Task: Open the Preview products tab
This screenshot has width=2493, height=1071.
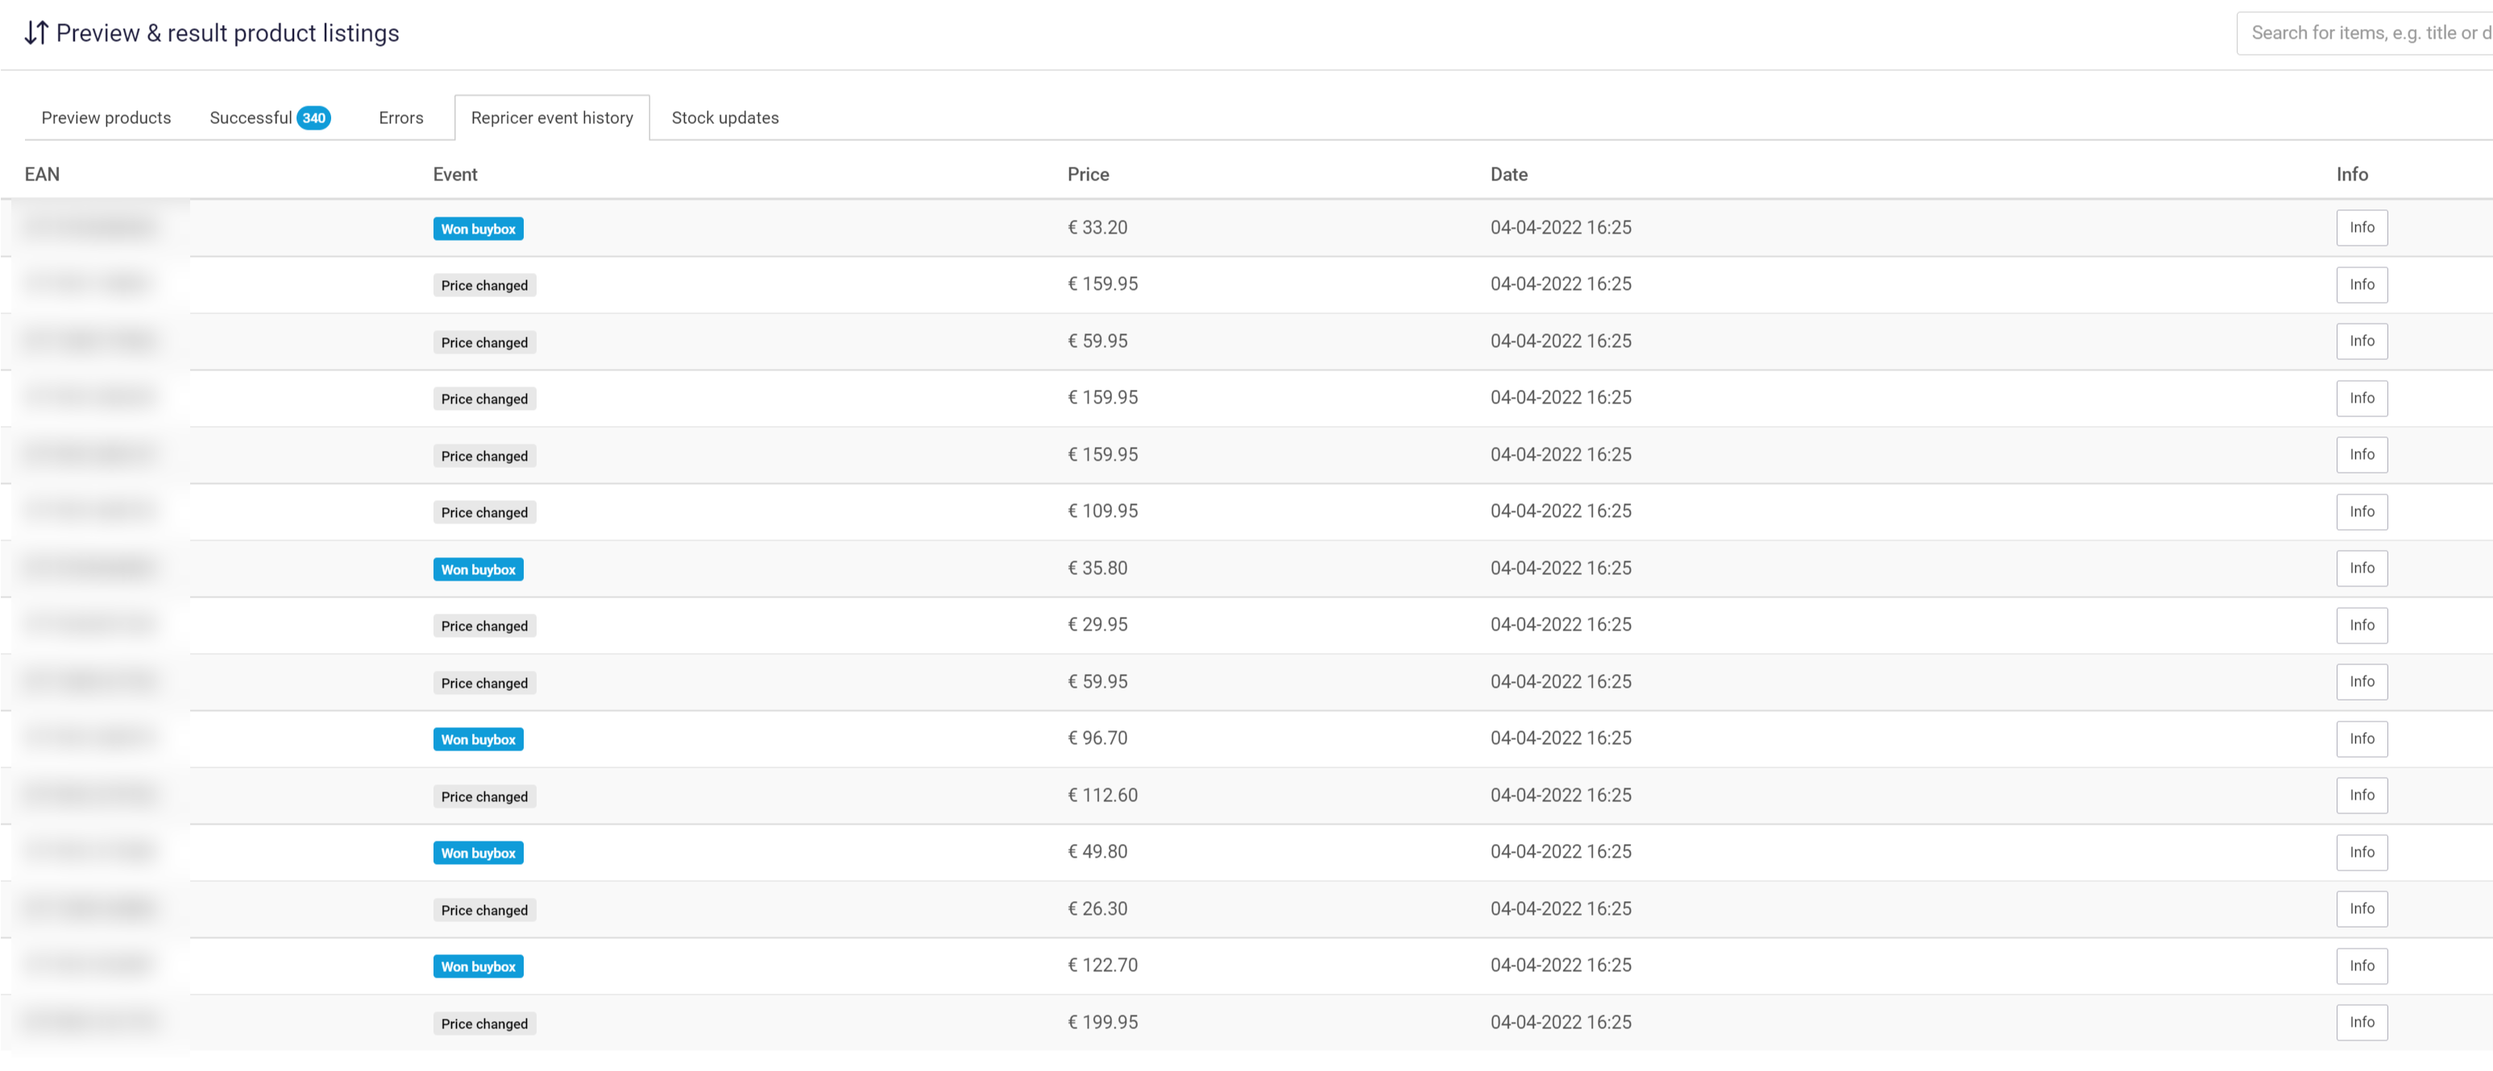Action: pyautogui.click(x=106, y=118)
